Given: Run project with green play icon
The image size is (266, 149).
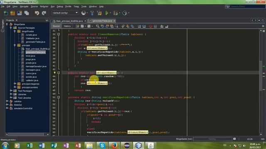Looking at the screenshot, I should click(x=107, y=13).
